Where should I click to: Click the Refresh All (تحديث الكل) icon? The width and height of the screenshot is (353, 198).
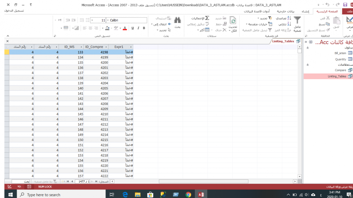pos(233,20)
